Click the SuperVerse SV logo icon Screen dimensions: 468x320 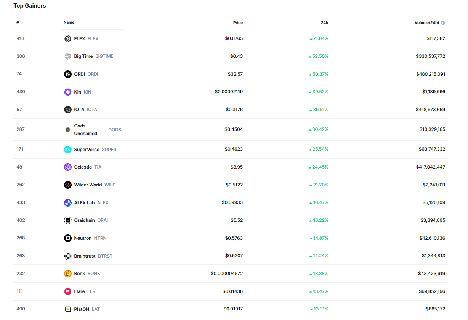coord(68,150)
